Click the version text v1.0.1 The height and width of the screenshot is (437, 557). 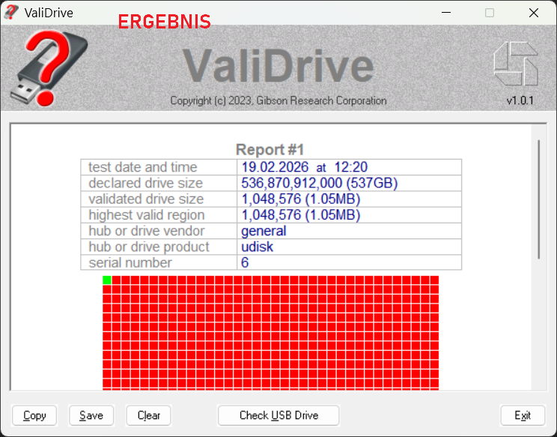pyautogui.click(x=520, y=100)
